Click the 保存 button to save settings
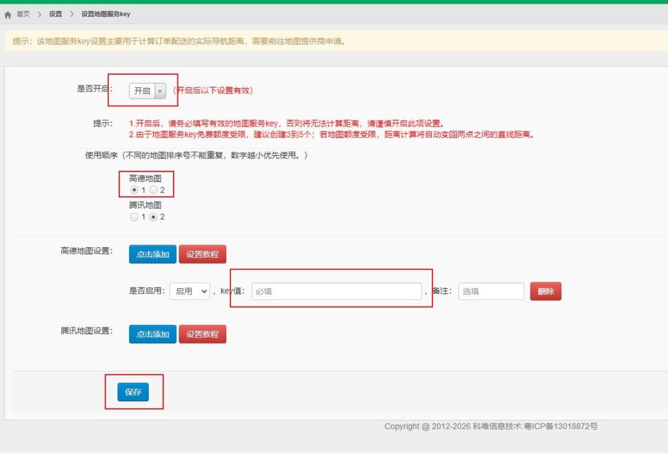Screen dimensions: 668x454 point(134,391)
